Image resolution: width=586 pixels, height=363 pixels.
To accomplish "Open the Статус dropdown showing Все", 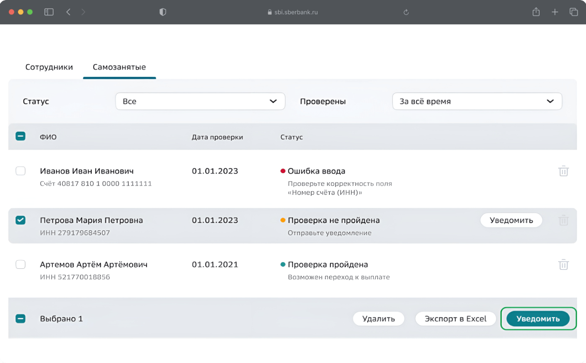I will (200, 101).
